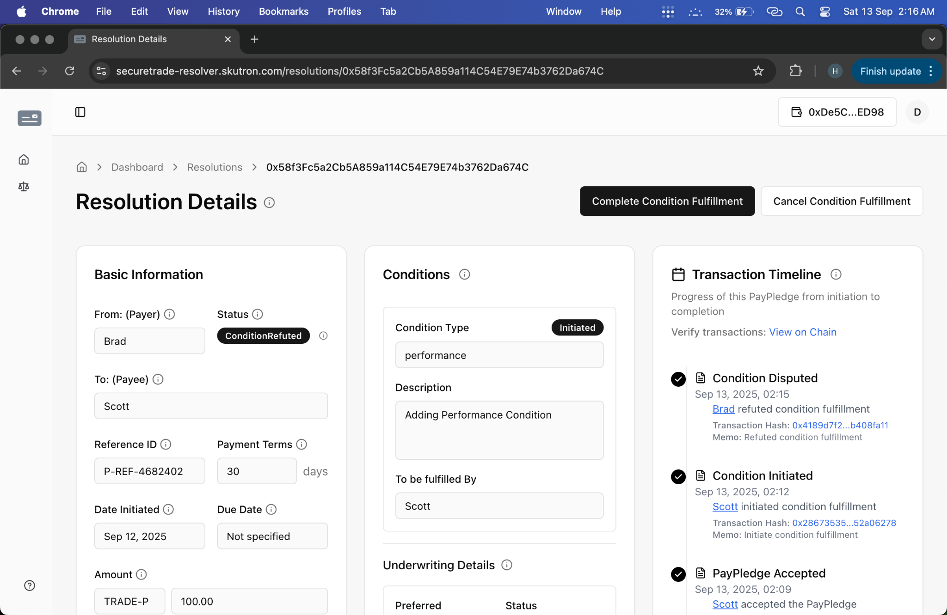This screenshot has height=615, width=947.
Task: Expand the Chrome tab search dropdown
Action: click(x=932, y=39)
